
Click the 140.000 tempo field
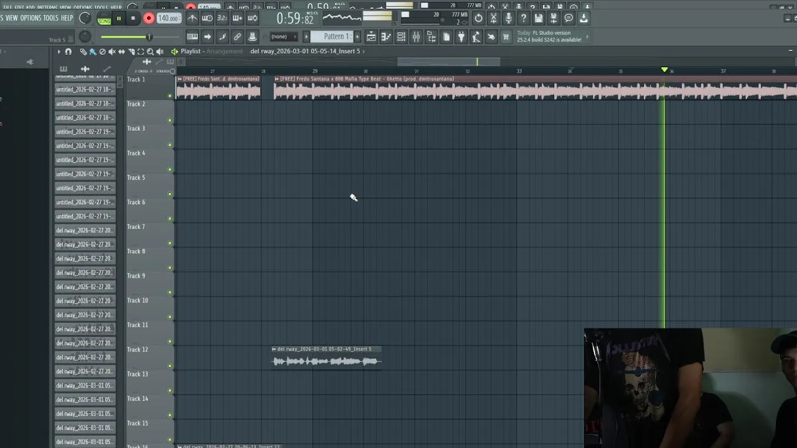pos(168,19)
